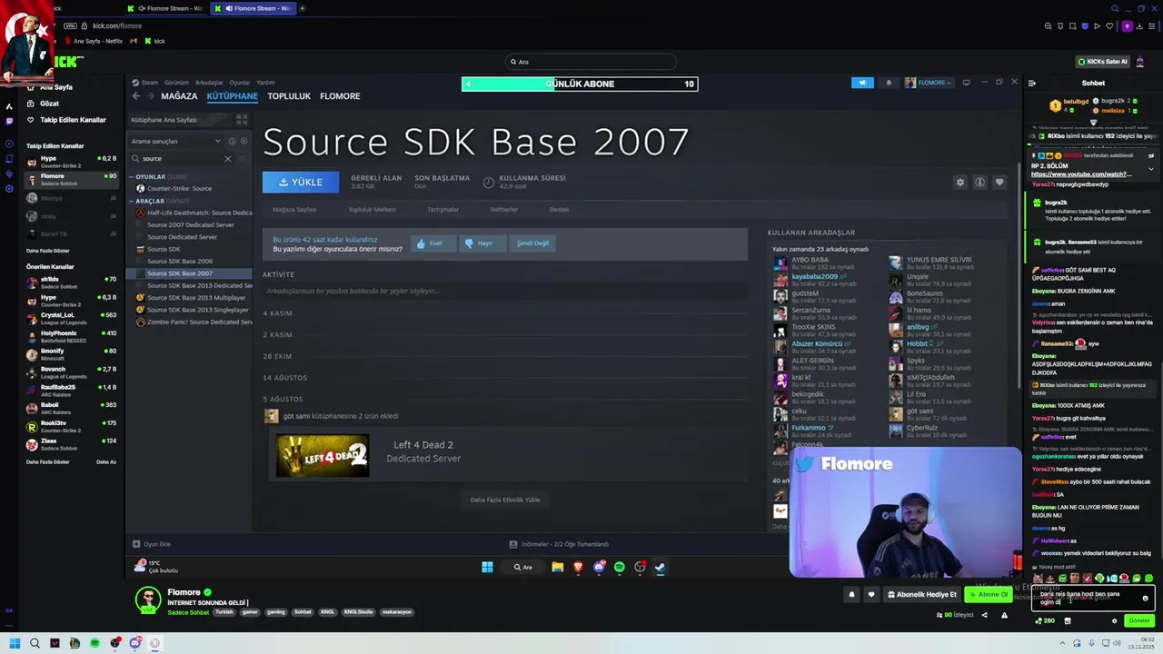Select Source SDK Base 2013 Multiplayer
The width and height of the screenshot is (1163, 654).
pyautogui.click(x=195, y=297)
